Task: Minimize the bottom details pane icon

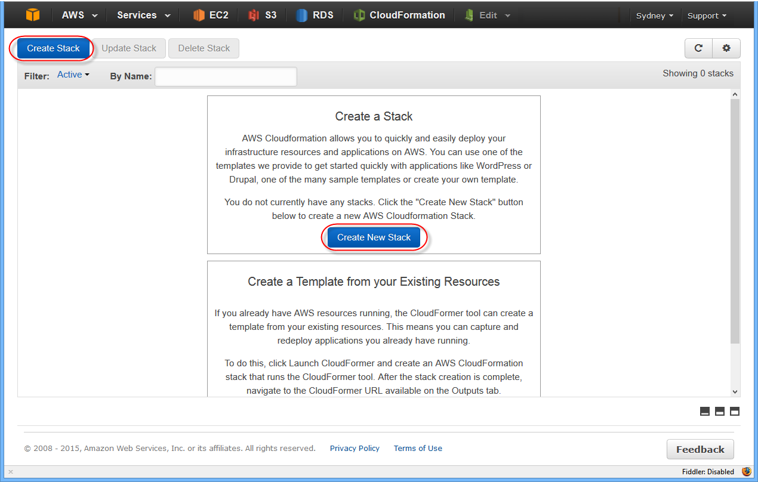Action: point(705,411)
